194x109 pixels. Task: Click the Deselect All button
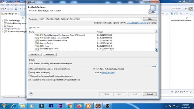click(x=50, y=54)
